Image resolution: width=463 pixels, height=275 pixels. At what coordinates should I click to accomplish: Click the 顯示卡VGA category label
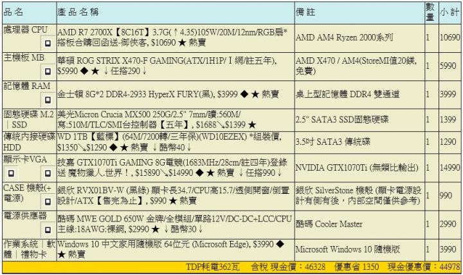point(25,159)
